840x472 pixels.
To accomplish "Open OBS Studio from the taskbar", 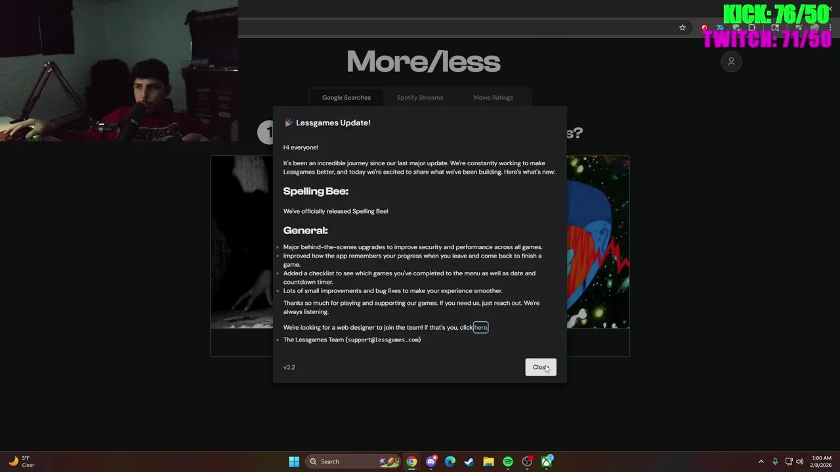I will click(527, 462).
